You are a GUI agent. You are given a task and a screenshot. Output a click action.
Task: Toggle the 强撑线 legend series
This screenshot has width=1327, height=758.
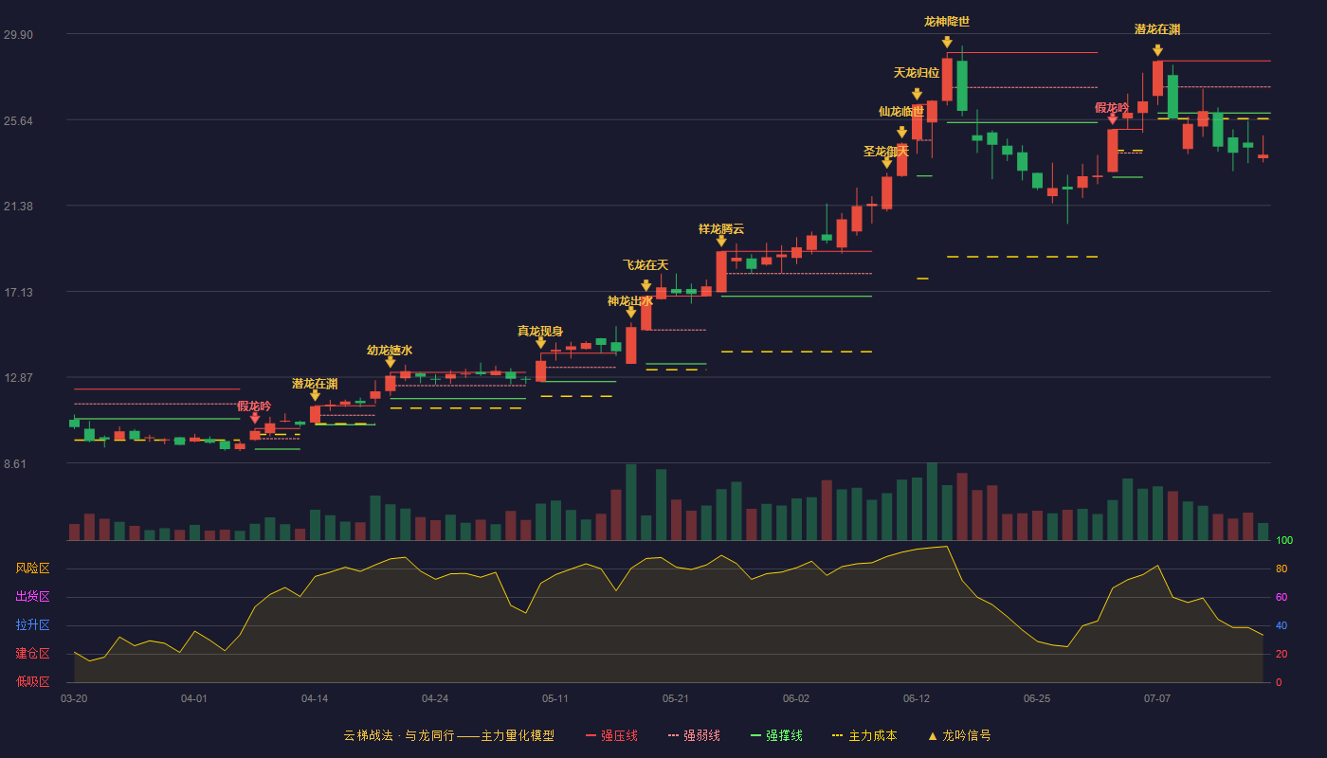776,735
